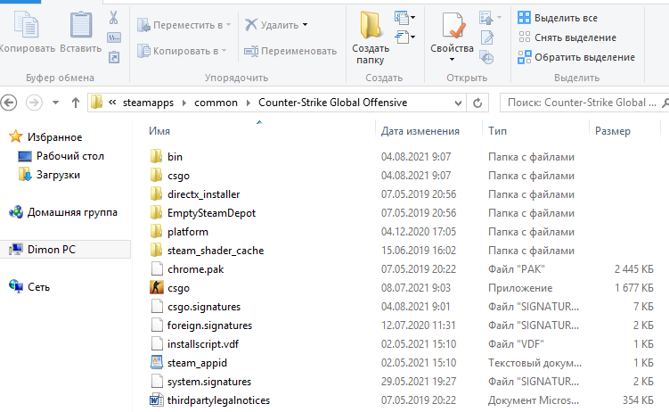Open the Easy access dropdown icon

click(x=405, y=37)
